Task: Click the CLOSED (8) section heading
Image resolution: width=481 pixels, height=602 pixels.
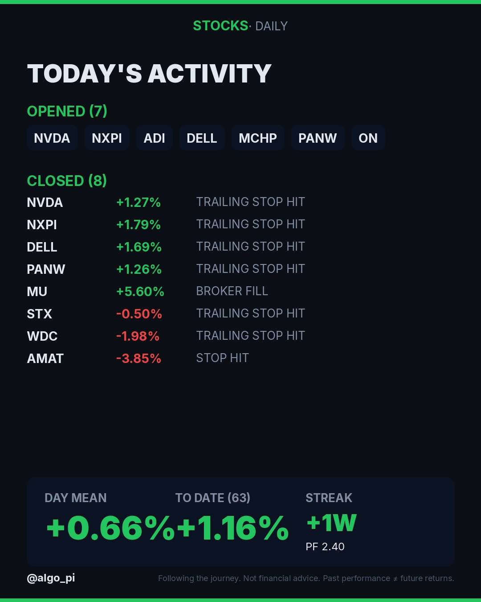Action: point(67,181)
